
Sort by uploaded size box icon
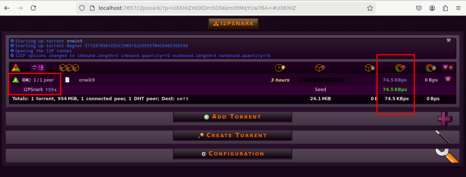click(x=370, y=68)
